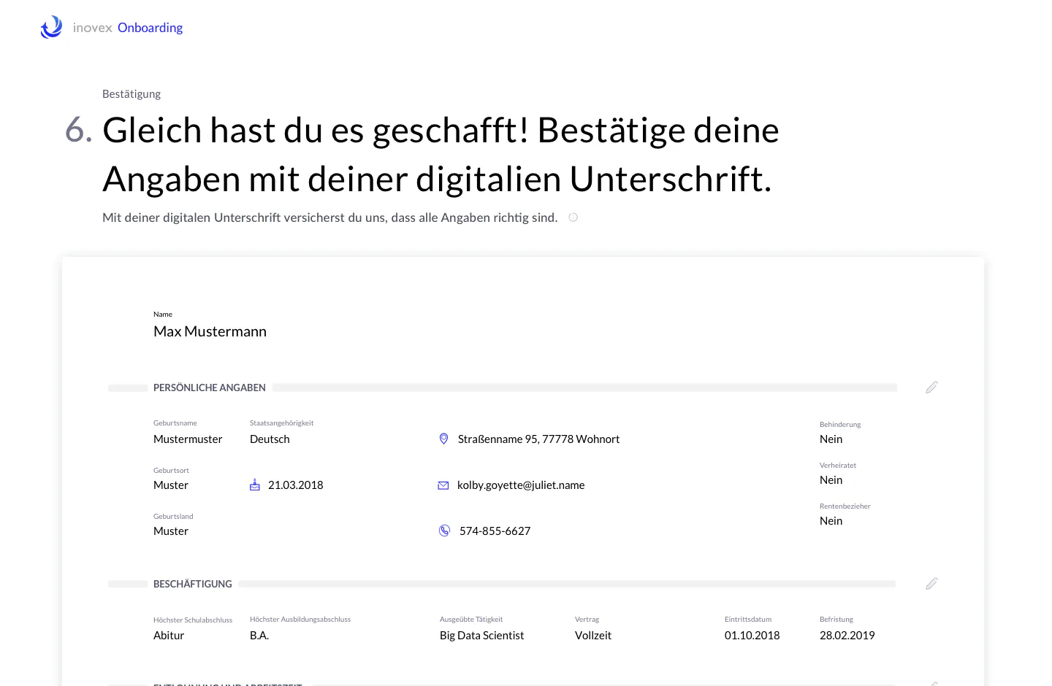Click the Eintrittsdatum value 01.10.2018
Image resolution: width=1052 pixels, height=686 pixels.
pyautogui.click(x=752, y=636)
